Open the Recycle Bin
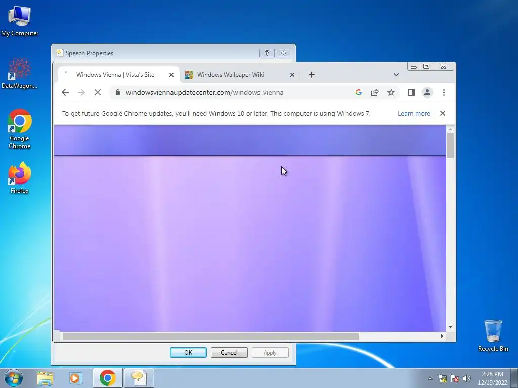Viewport: 518px width, 388px height. pyautogui.click(x=493, y=335)
